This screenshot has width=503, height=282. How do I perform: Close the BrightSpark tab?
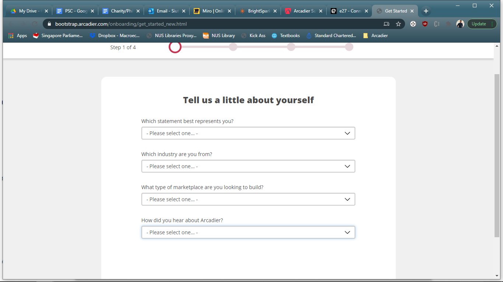coord(275,11)
